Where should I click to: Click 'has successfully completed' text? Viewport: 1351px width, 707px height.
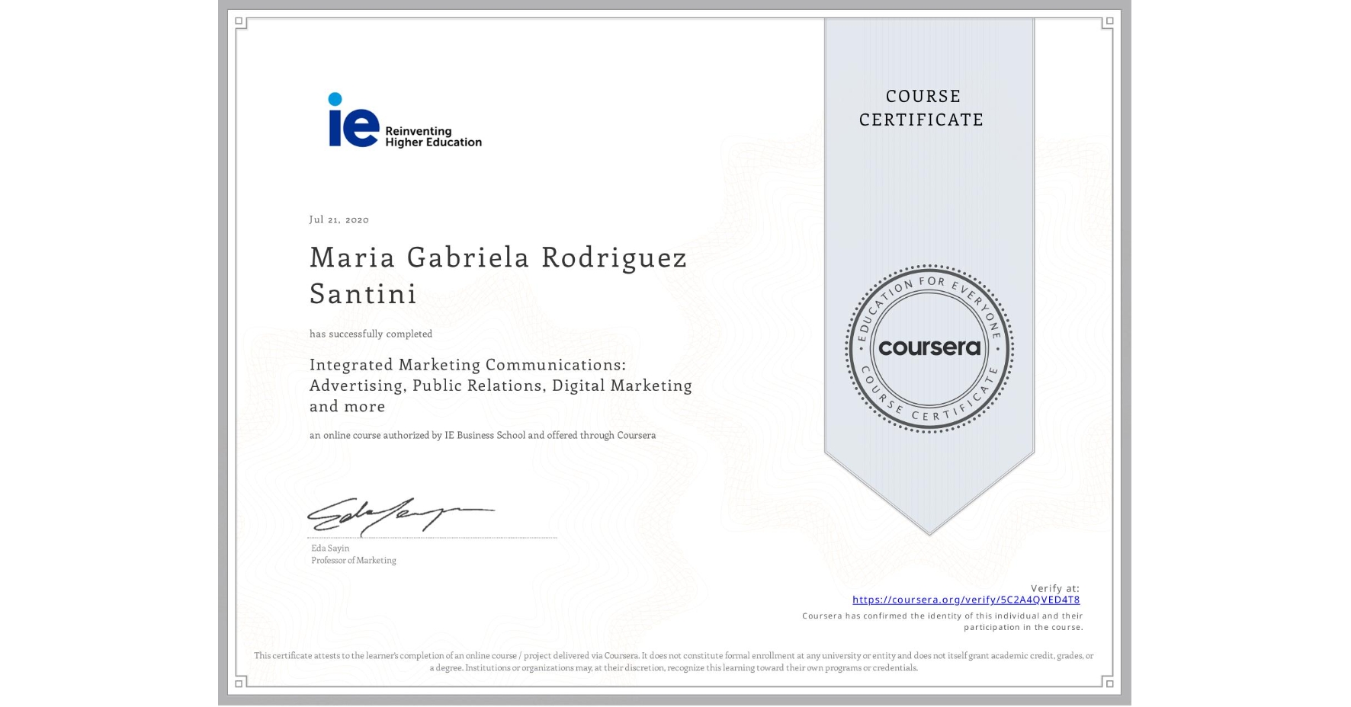tap(371, 334)
